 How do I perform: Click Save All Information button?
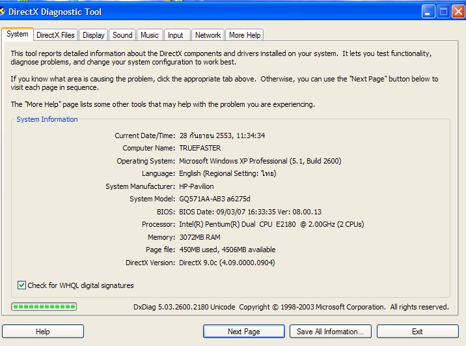click(x=330, y=332)
